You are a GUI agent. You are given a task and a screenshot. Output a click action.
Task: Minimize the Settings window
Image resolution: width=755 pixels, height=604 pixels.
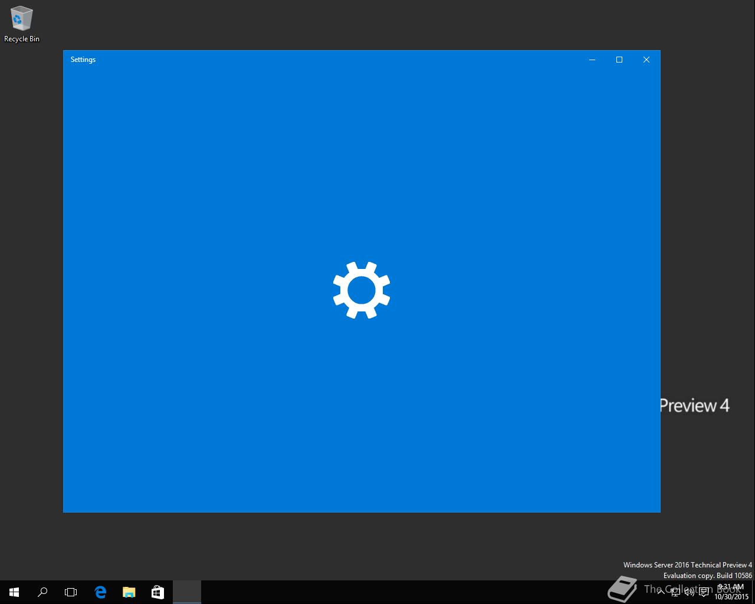[592, 60]
